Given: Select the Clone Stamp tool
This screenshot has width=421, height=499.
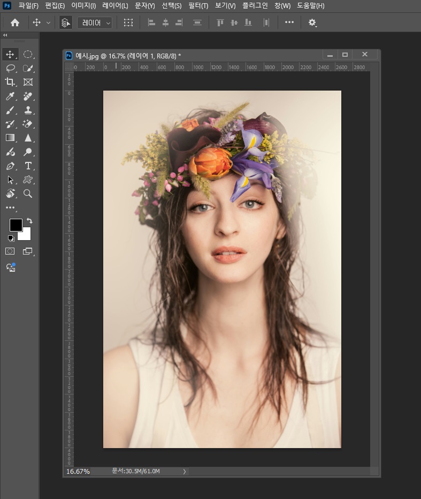Looking at the screenshot, I should point(28,110).
